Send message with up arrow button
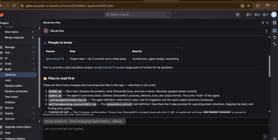Screen dimensions: 278x140 pyautogui.click(x=265, y=137)
